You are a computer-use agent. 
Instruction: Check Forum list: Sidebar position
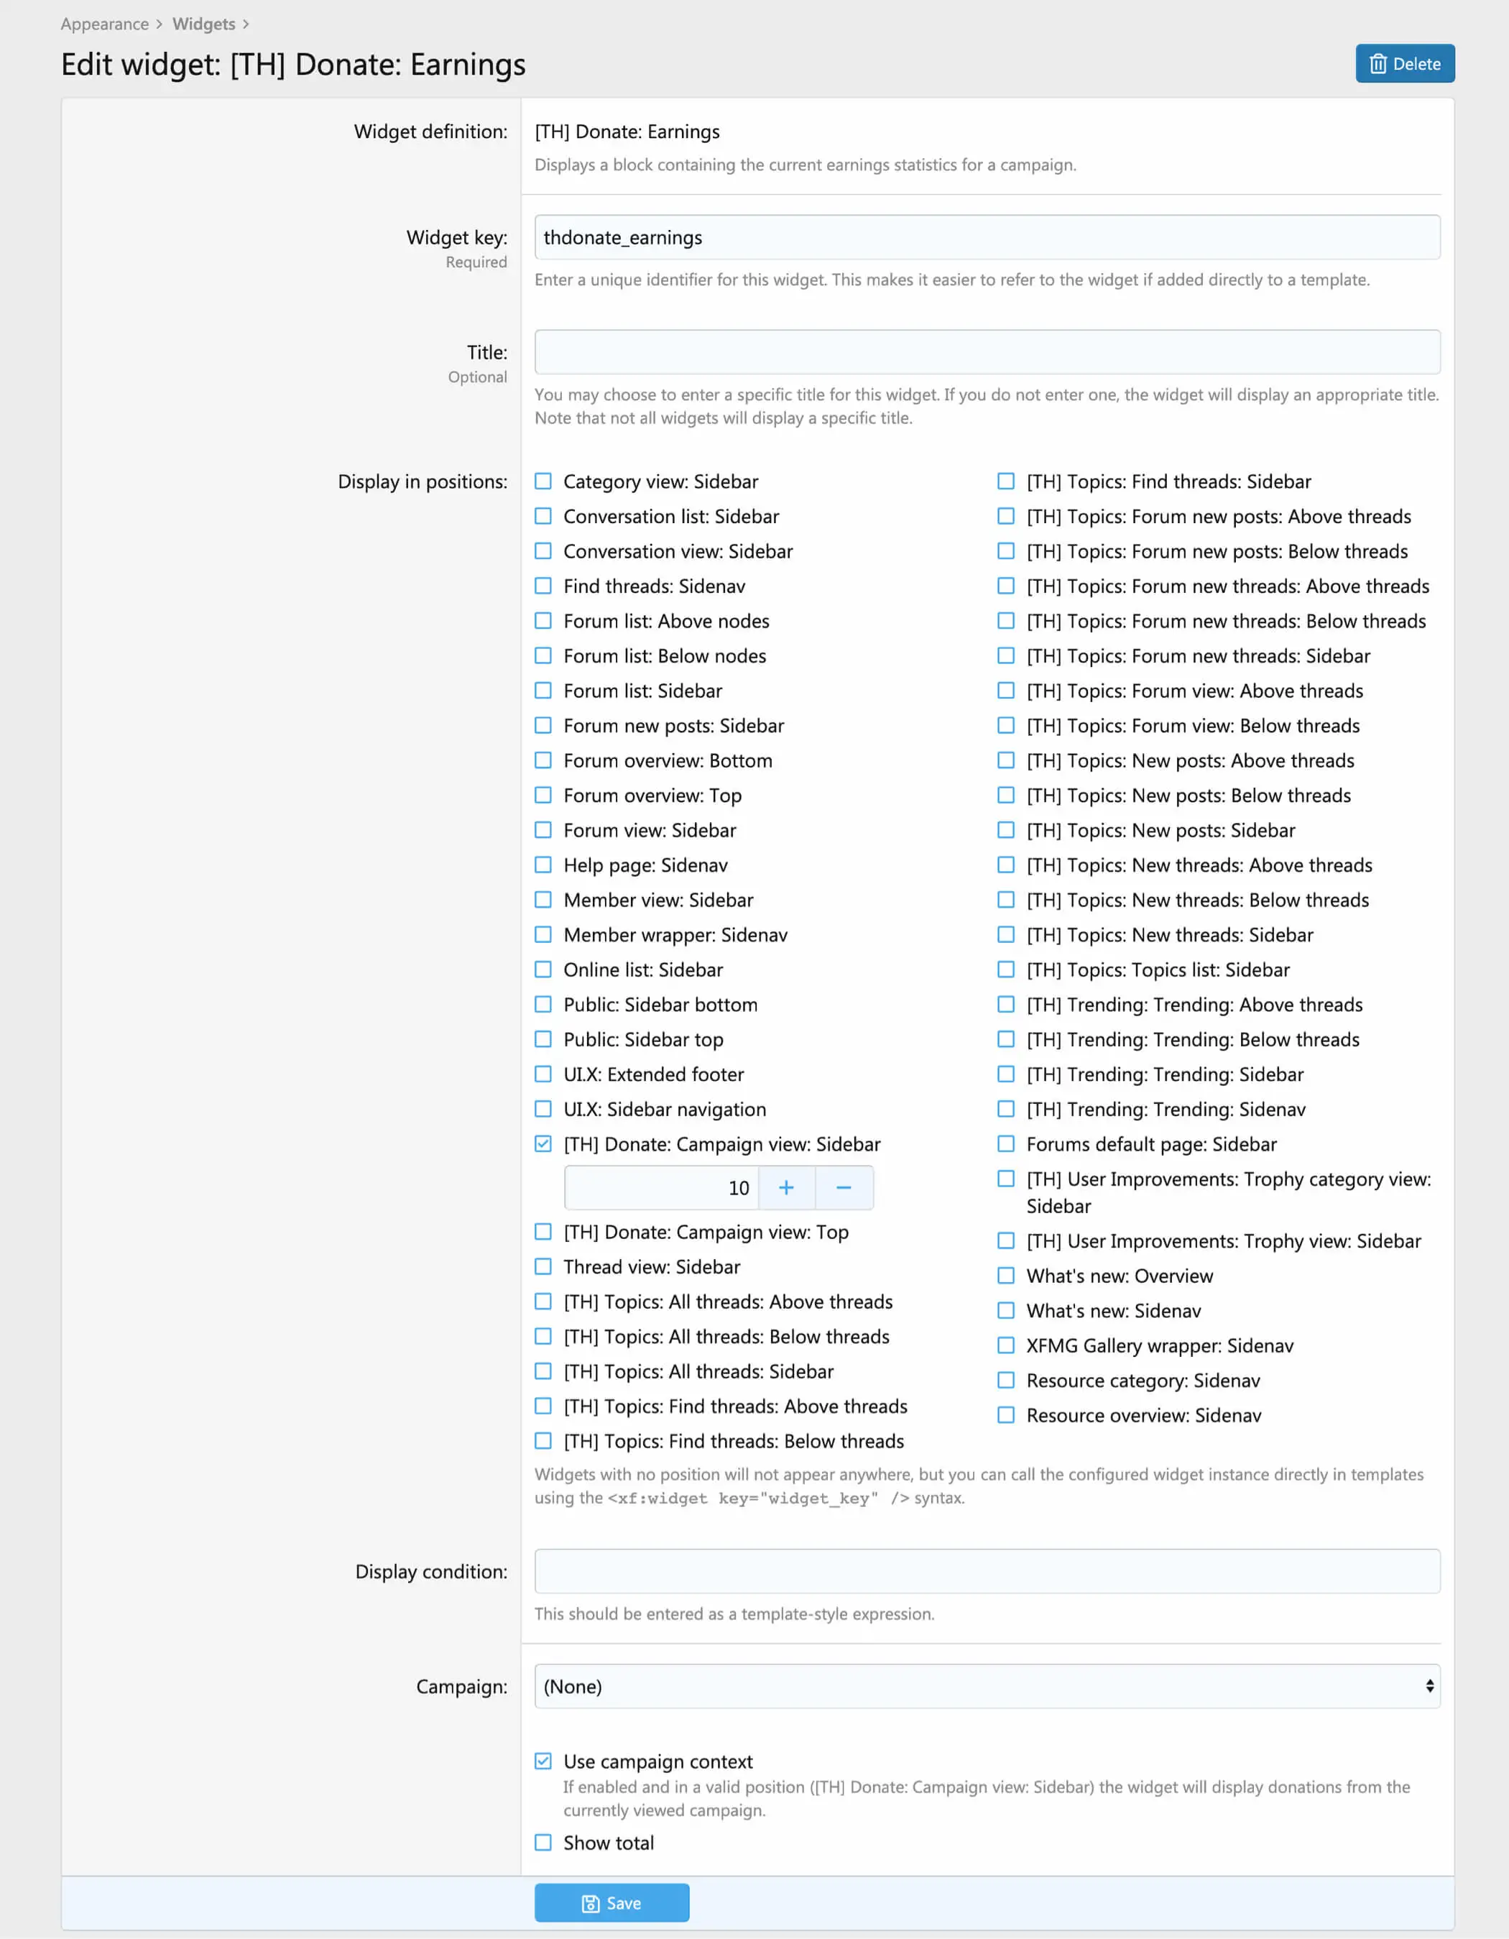543,691
